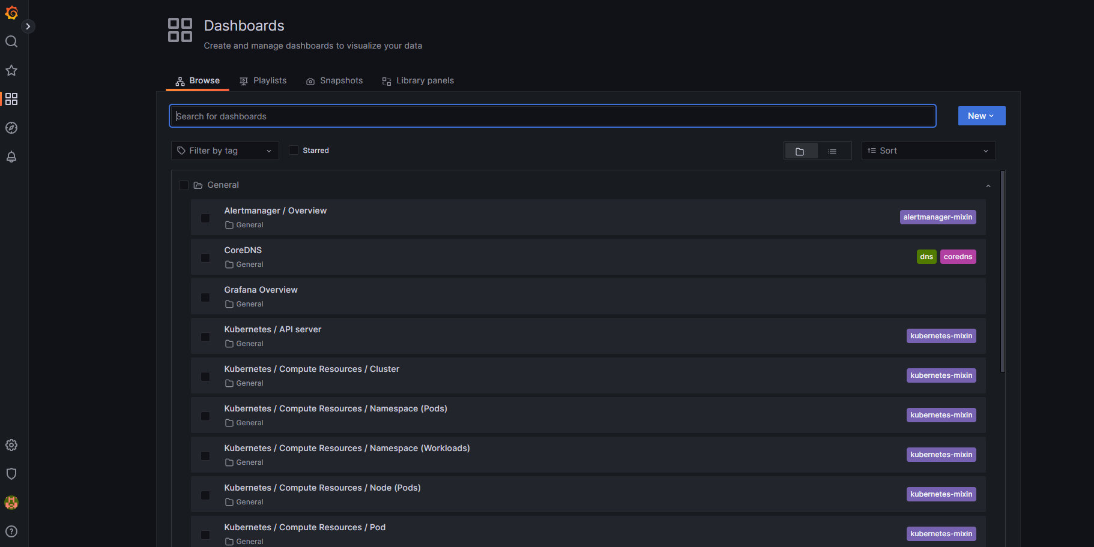Open Kubernetes / Compute Resources / Pod

click(305, 527)
